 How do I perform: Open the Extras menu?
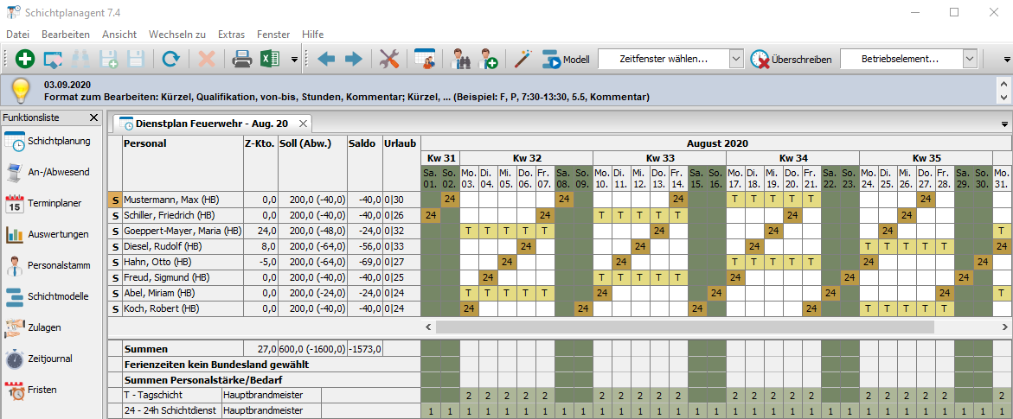point(231,35)
